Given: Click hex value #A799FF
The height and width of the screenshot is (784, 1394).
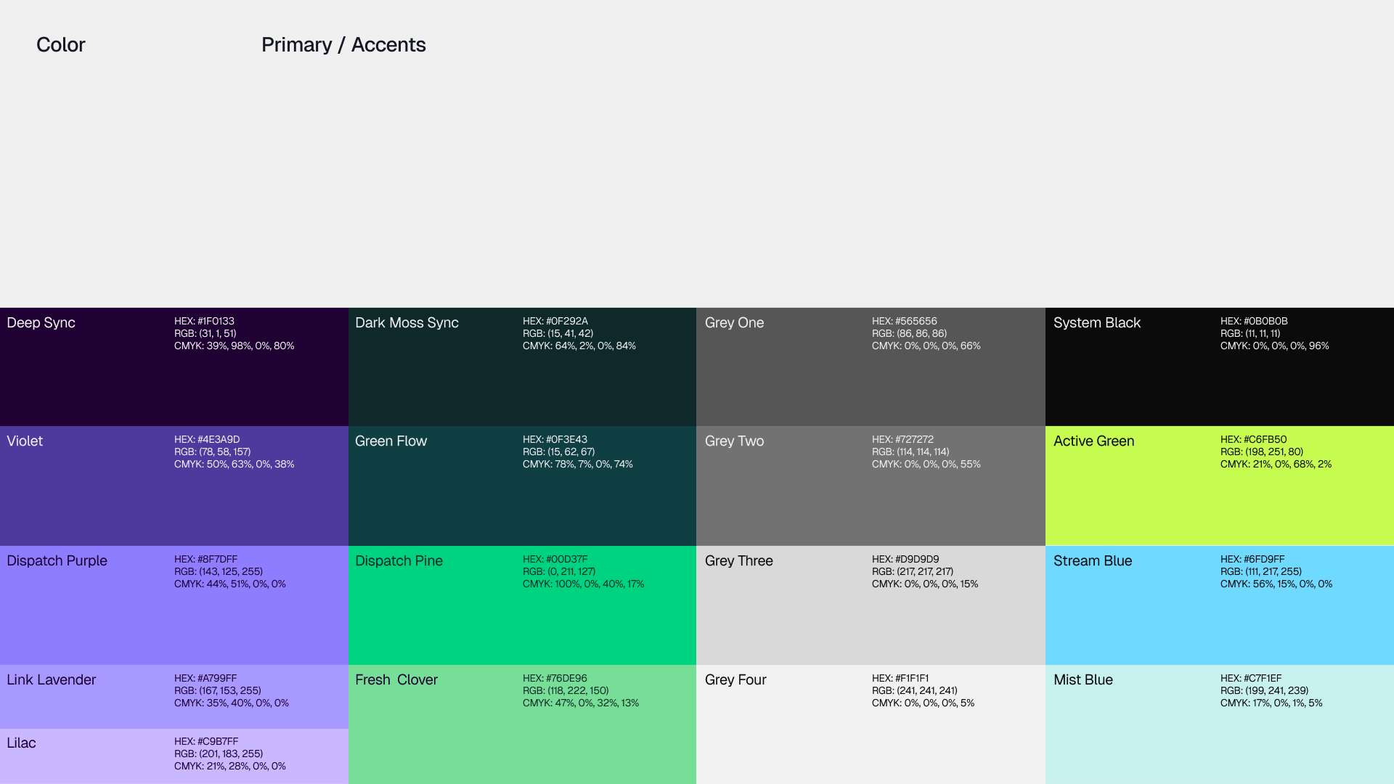Looking at the screenshot, I should tap(217, 678).
